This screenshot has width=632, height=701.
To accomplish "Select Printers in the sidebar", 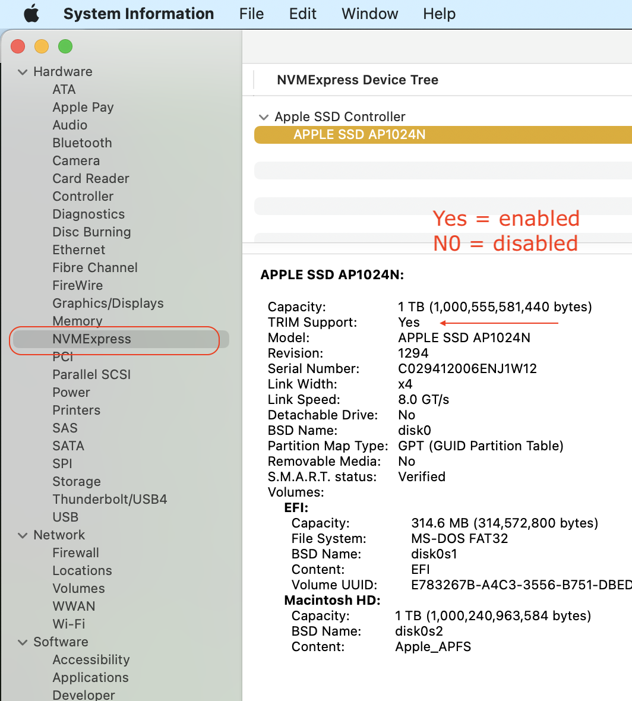I will tap(77, 411).
